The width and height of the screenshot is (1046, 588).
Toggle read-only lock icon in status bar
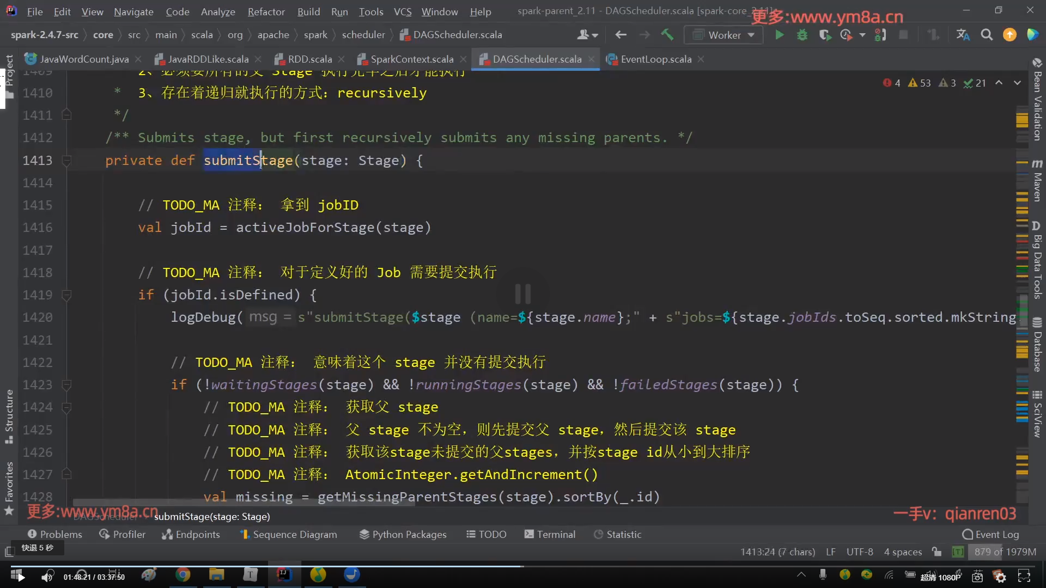click(x=936, y=552)
